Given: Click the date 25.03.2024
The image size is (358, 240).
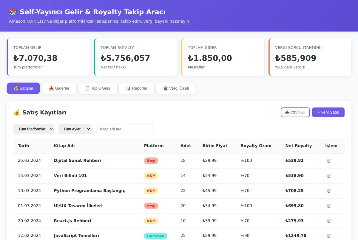Looking at the screenshot, I should 29,160.
